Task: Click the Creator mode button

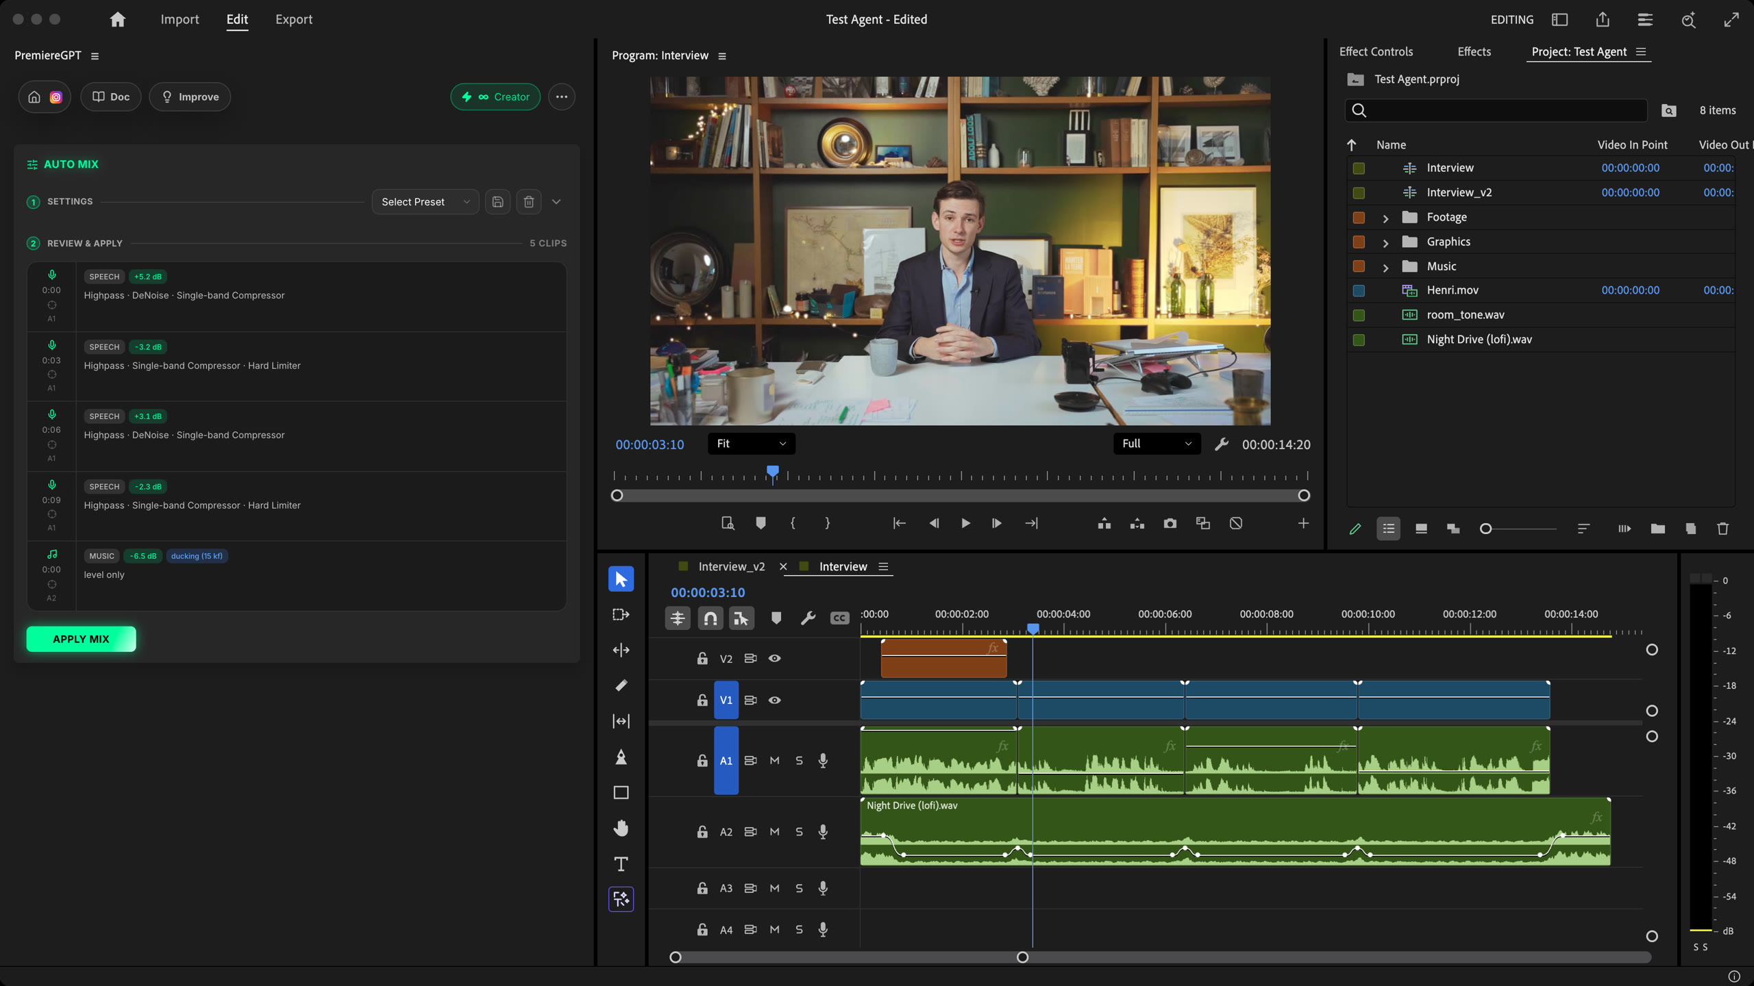Action: pyautogui.click(x=495, y=97)
